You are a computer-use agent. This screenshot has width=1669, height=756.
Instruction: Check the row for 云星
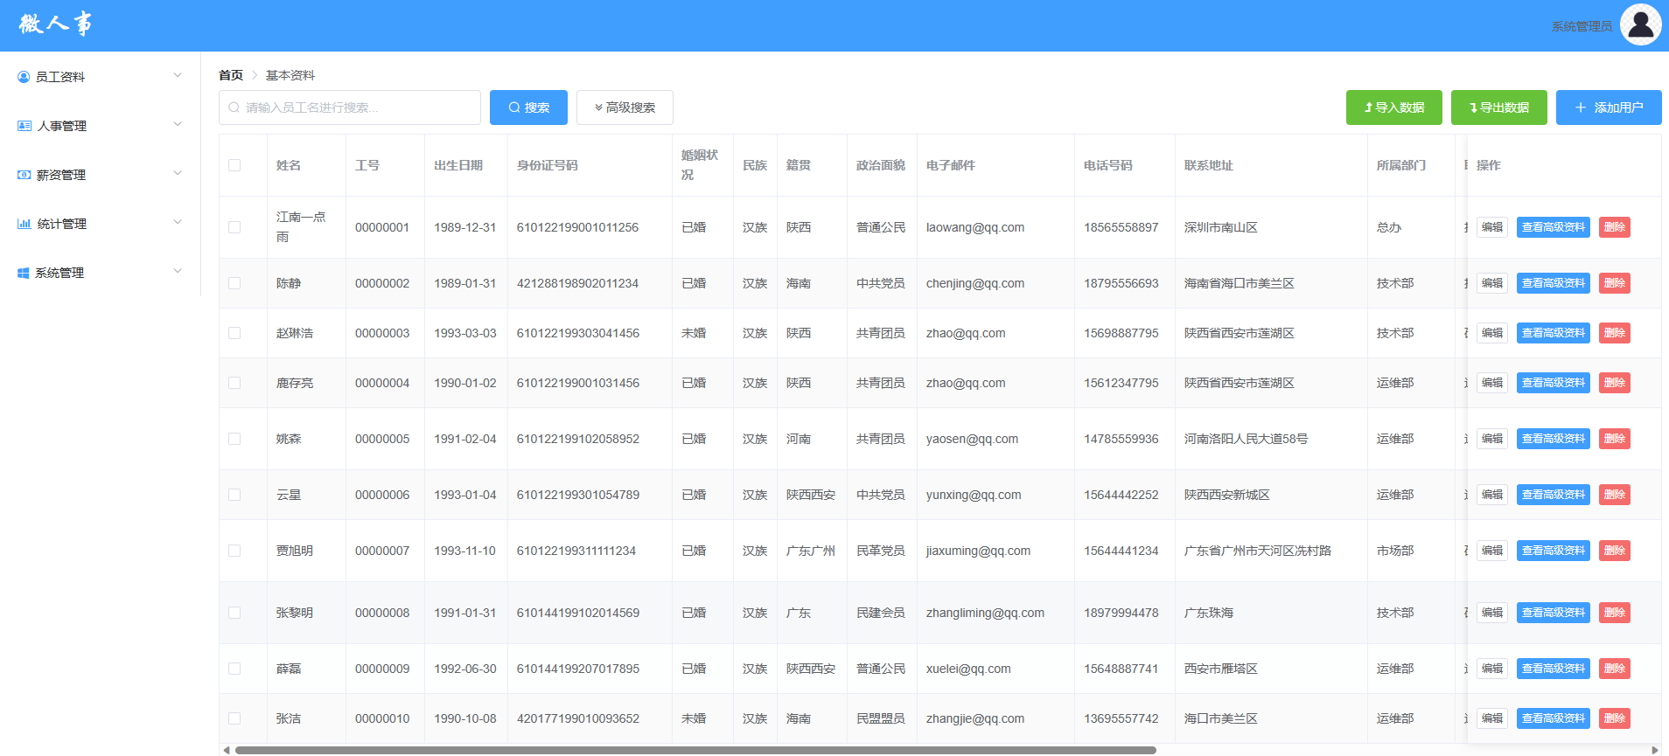coord(234,495)
